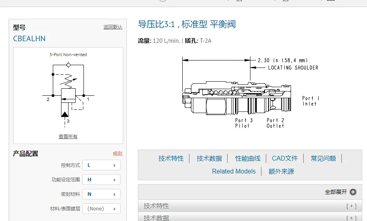The height and width of the screenshot is (221, 367).
Task: Click the LOCATING SHOULDER label
Action: click(293, 68)
